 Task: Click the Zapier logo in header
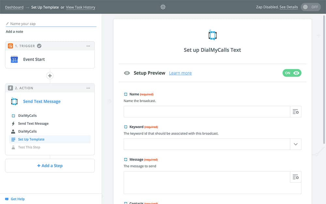(x=163, y=7)
